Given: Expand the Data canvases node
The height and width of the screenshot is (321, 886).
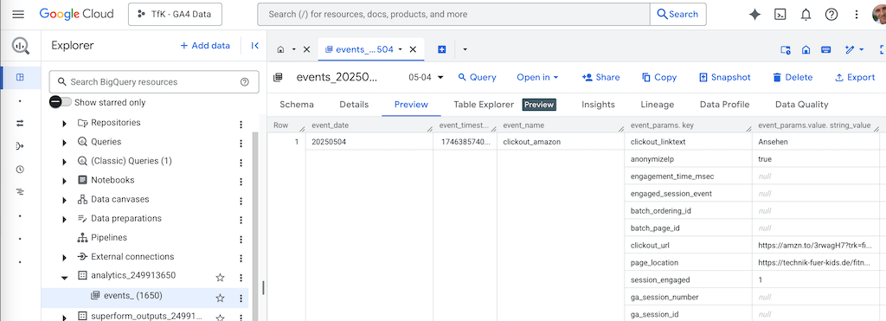Looking at the screenshot, I should click(x=64, y=201).
